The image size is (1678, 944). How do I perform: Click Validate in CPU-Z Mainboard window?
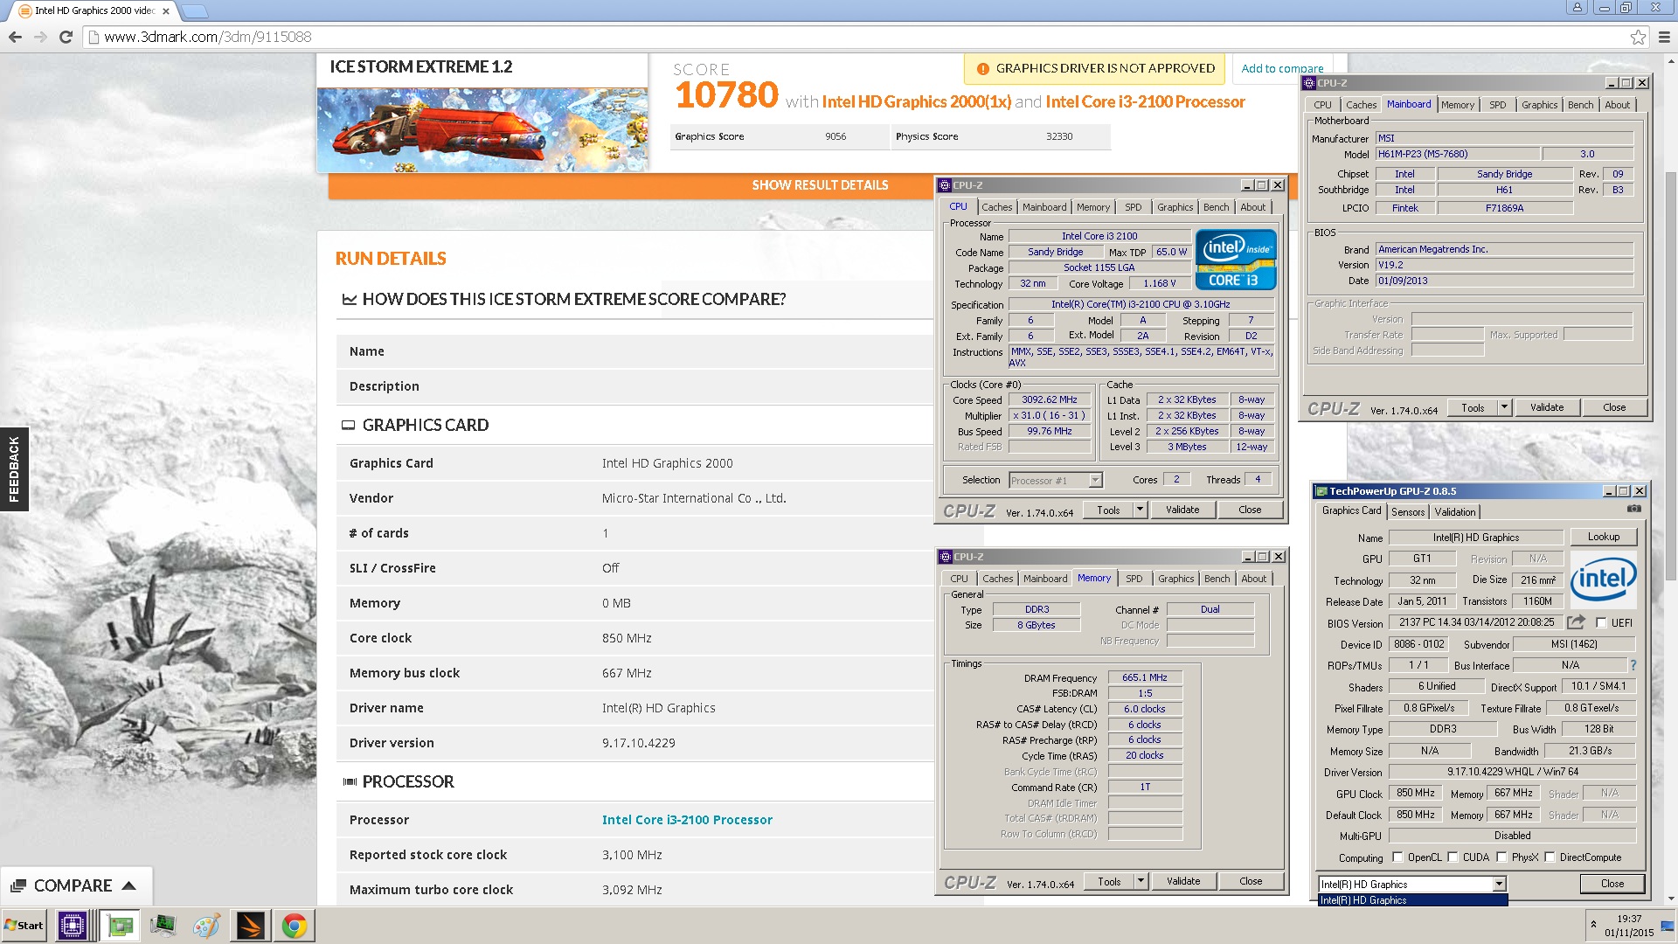[1546, 407]
